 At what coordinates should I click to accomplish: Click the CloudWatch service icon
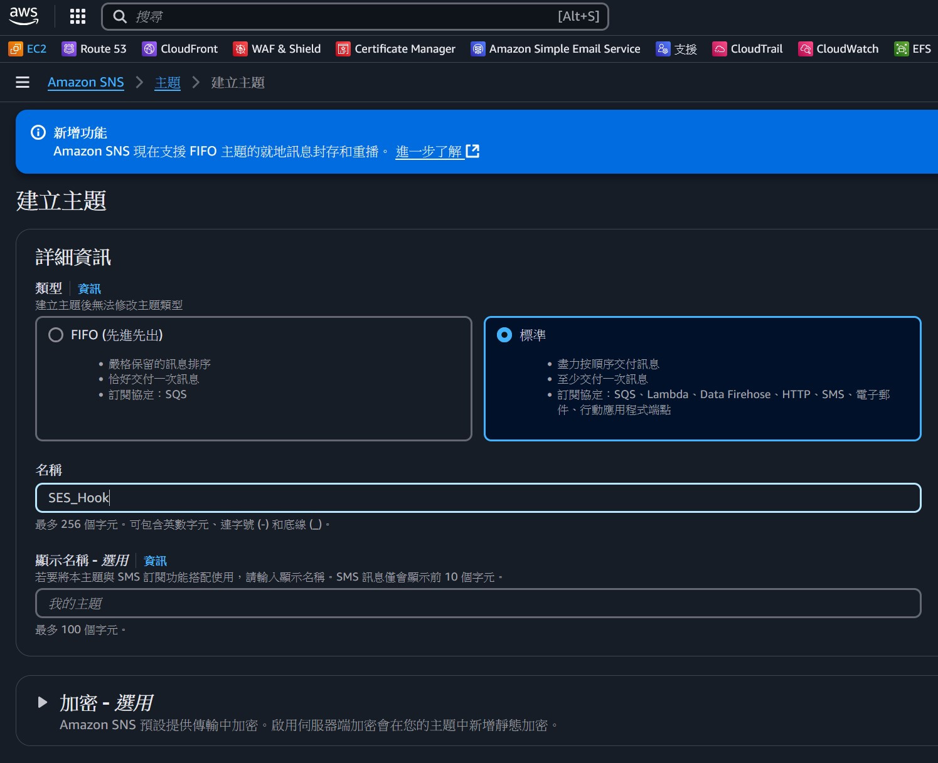806,49
